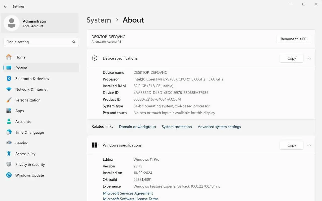The height and width of the screenshot is (201, 322).
Task: Click the Windows Update refresh icon
Action: point(9,175)
